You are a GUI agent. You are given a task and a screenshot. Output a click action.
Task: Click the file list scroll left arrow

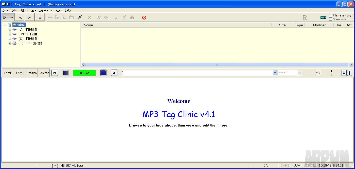[x=83, y=65]
